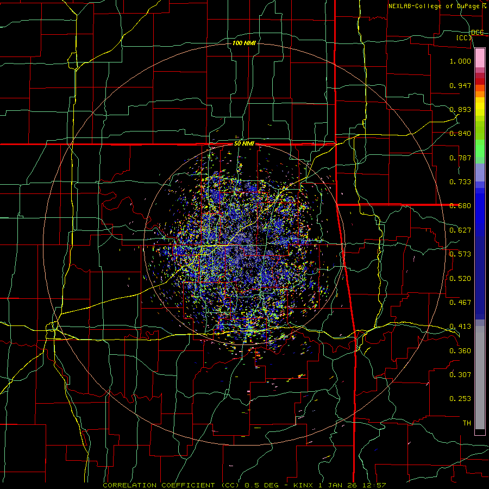Image resolution: width=489 pixels, height=489 pixels.
Task: Select the 0.680 legend value
Action: (x=460, y=206)
